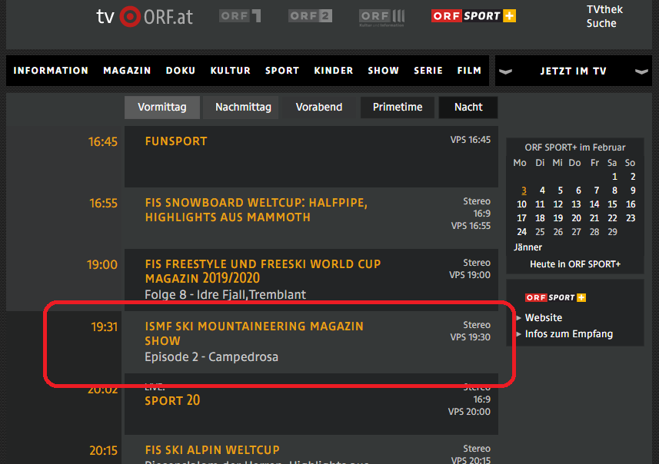Go to the Jänner calendar month
The width and height of the screenshot is (659, 464).
point(528,247)
